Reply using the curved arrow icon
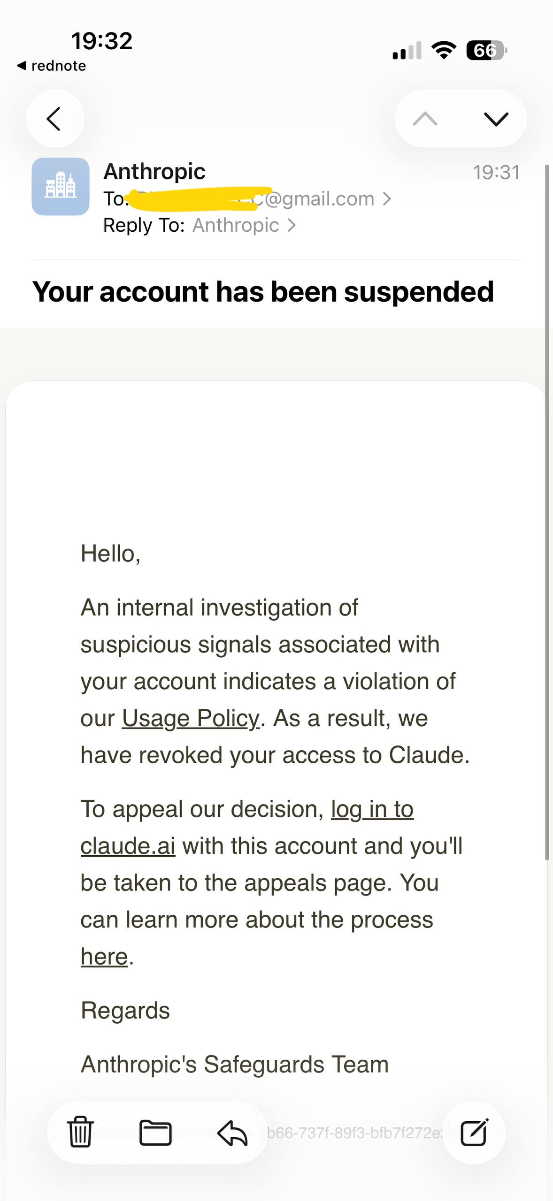The image size is (553, 1201). coord(232,1133)
